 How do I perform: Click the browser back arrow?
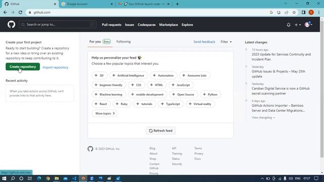[5, 12]
